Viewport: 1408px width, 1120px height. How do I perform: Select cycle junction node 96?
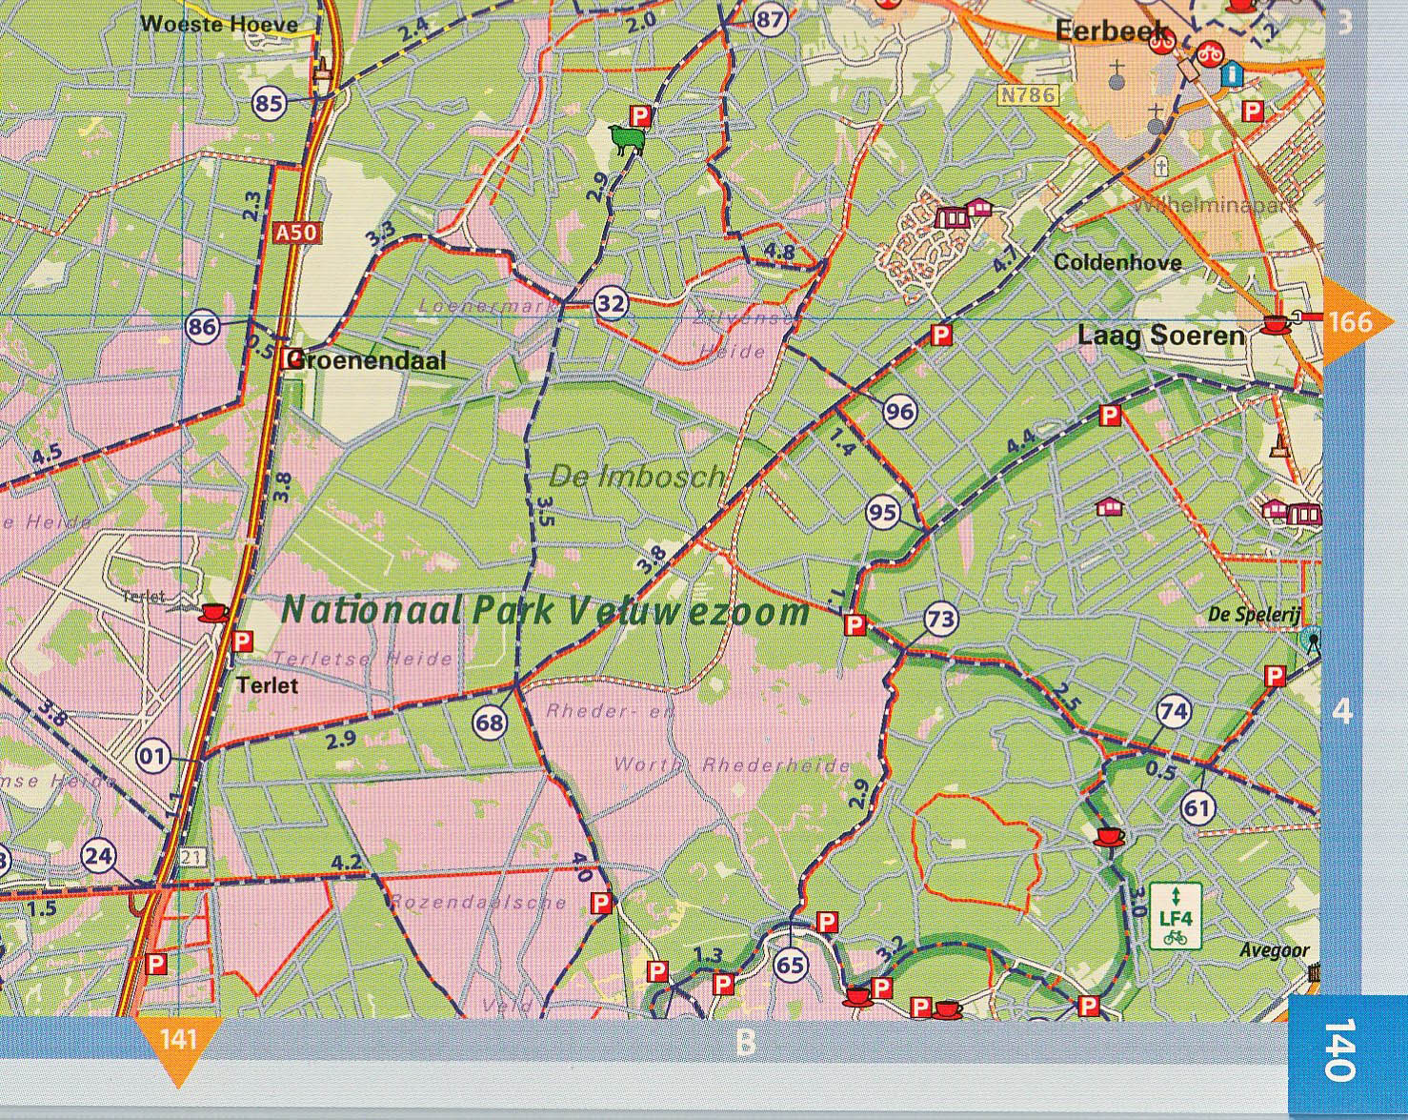(899, 412)
